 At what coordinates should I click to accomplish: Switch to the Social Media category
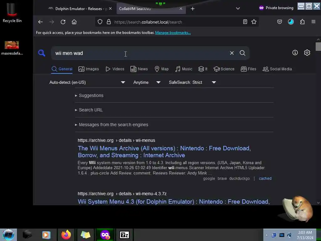coord(277,69)
